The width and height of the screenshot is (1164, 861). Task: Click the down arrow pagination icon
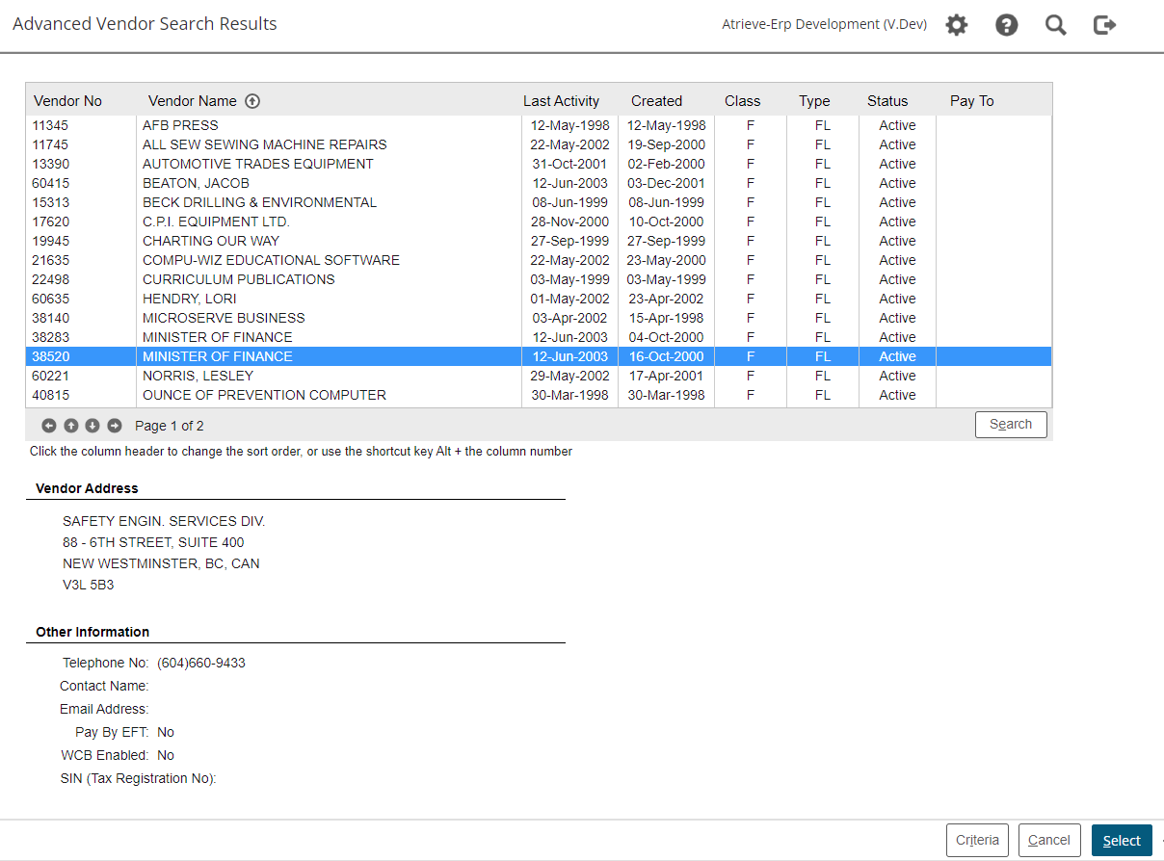(x=93, y=426)
